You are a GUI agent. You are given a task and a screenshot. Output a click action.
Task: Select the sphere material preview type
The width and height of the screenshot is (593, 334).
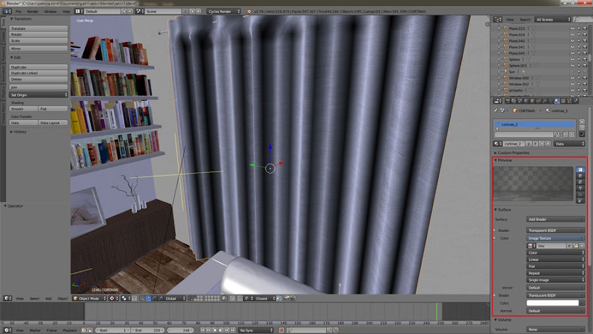(580, 176)
